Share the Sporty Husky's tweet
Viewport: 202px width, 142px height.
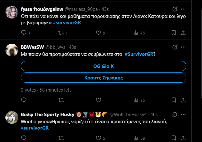pyautogui.click(x=183, y=138)
